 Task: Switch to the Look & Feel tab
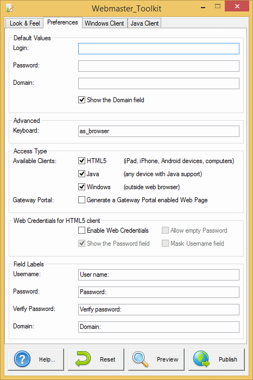point(24,23)
